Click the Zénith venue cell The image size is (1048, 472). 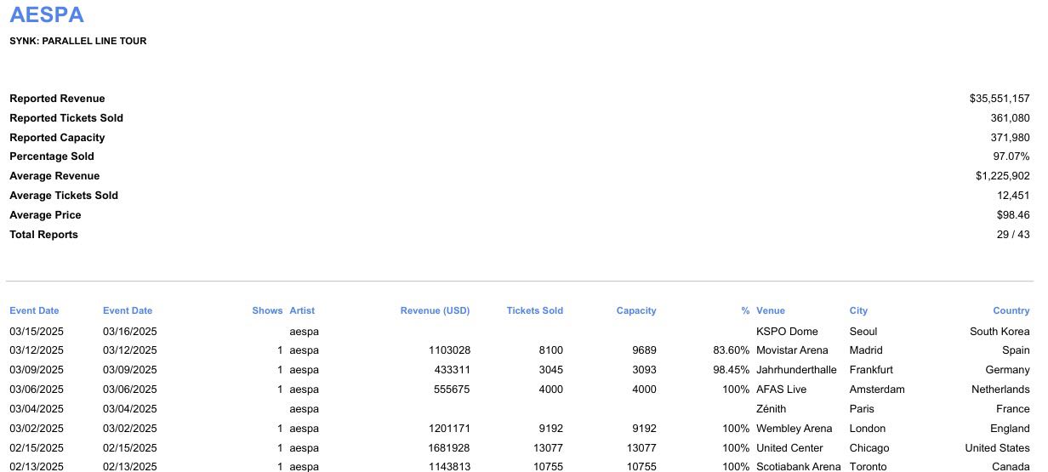pos(771,409)
